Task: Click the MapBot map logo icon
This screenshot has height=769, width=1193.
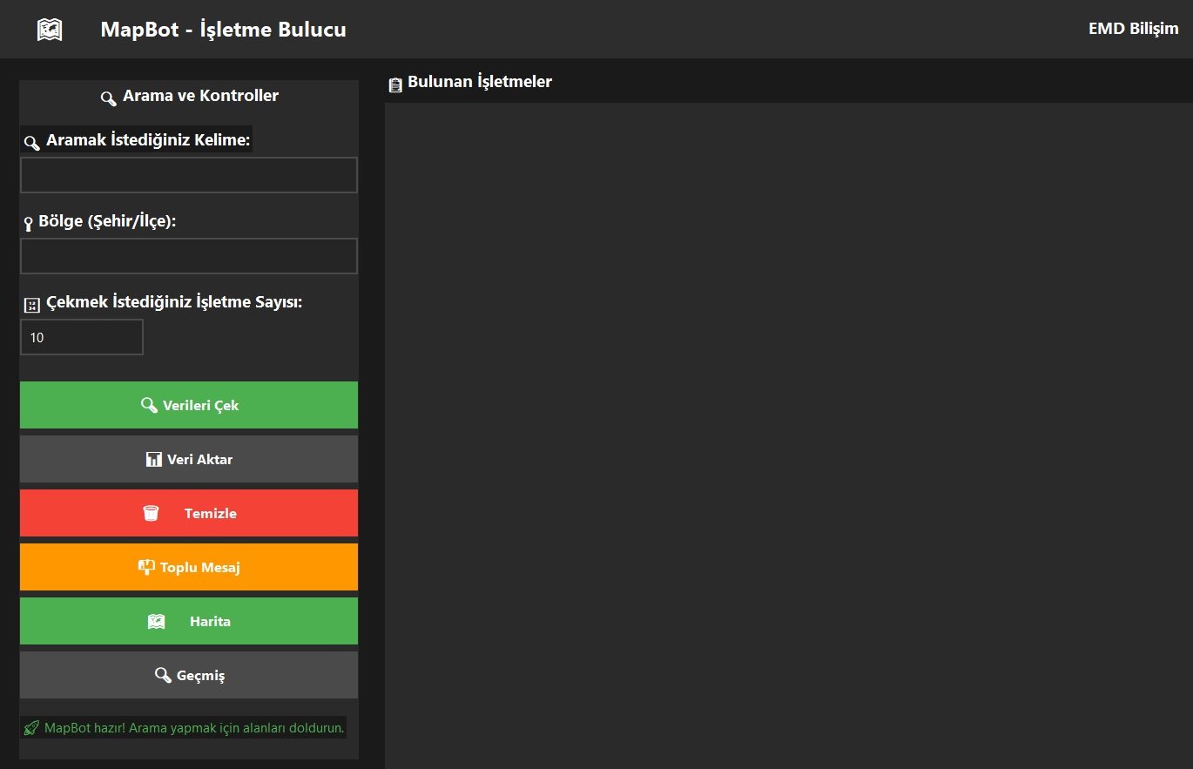Action: [50, 30]
